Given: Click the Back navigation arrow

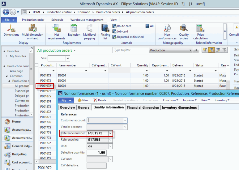Looking at the screenshot, I should [6, 12].
